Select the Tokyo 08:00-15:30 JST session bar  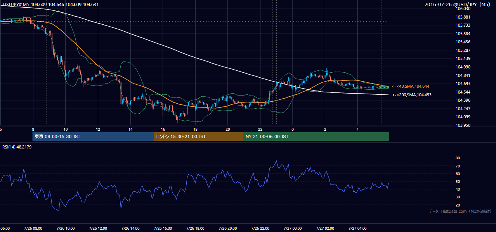(x=94, y=136)
